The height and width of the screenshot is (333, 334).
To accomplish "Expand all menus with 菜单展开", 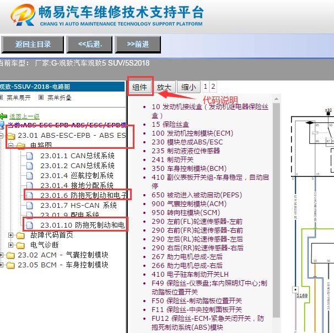I will 19,98.
